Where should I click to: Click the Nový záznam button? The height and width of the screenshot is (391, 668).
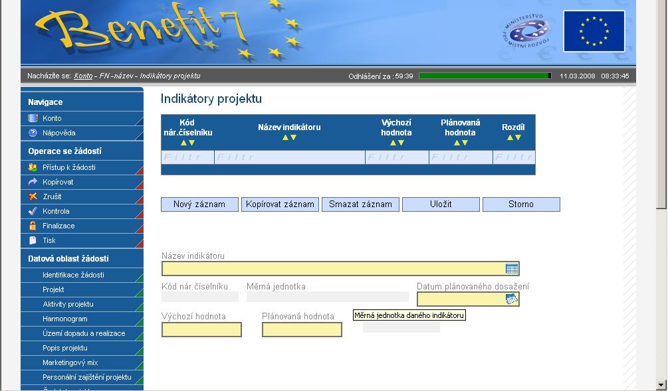[199, 204]
